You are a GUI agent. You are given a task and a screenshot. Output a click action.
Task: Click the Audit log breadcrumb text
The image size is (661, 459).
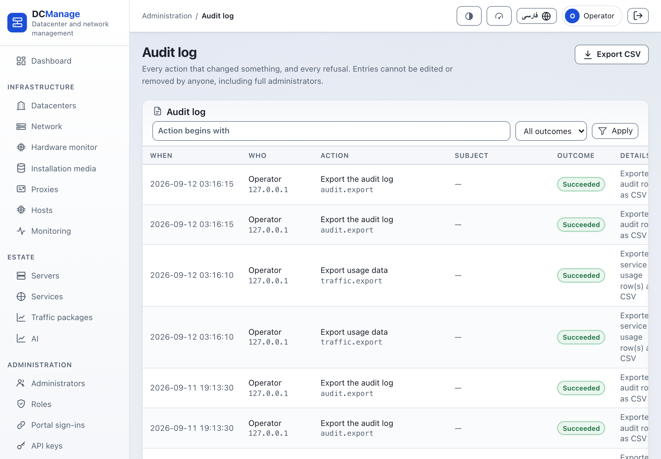tap(218, 16)
